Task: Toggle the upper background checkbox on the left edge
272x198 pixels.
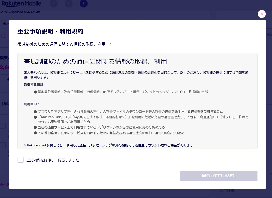Action: [3, 126]
